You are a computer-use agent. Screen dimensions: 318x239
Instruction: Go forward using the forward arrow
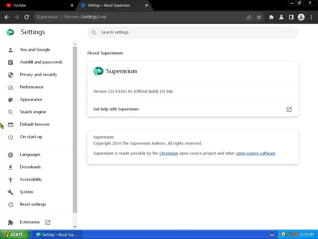[x=17, y=17]
